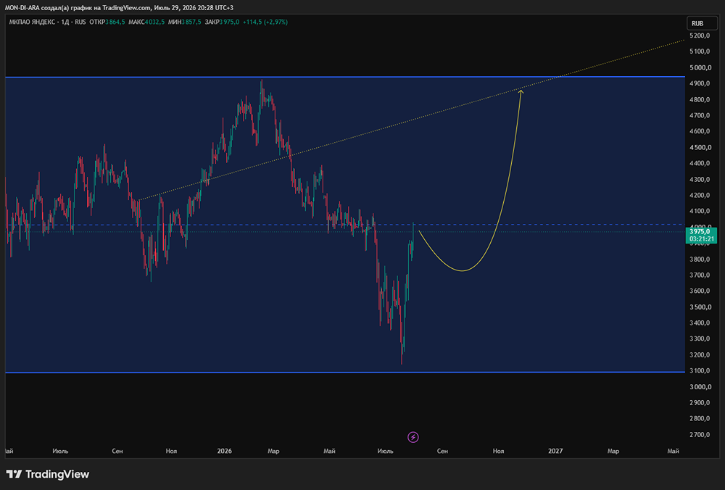Screen dimensions: 725x490
Task: Click the ЗАКР closing value 3975,0
Action: [x=230, y=22]
